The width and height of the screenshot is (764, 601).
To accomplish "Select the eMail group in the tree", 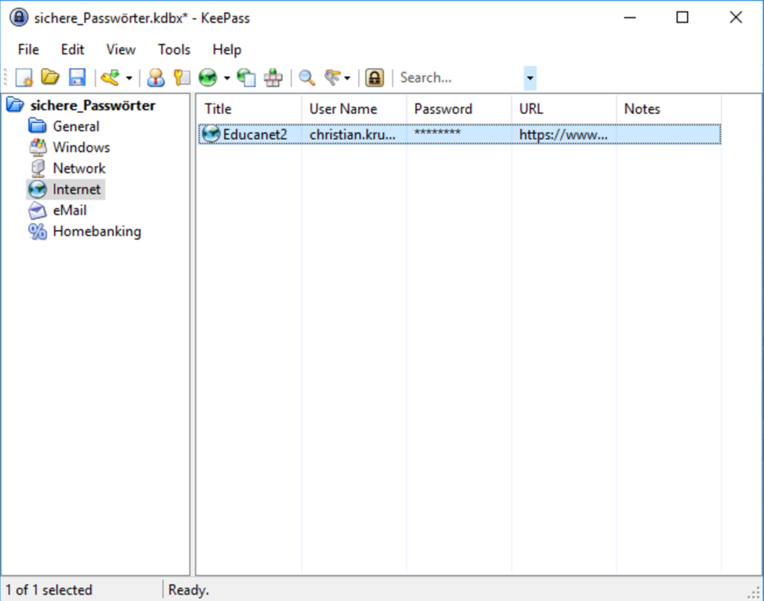I will click(69, 211).
